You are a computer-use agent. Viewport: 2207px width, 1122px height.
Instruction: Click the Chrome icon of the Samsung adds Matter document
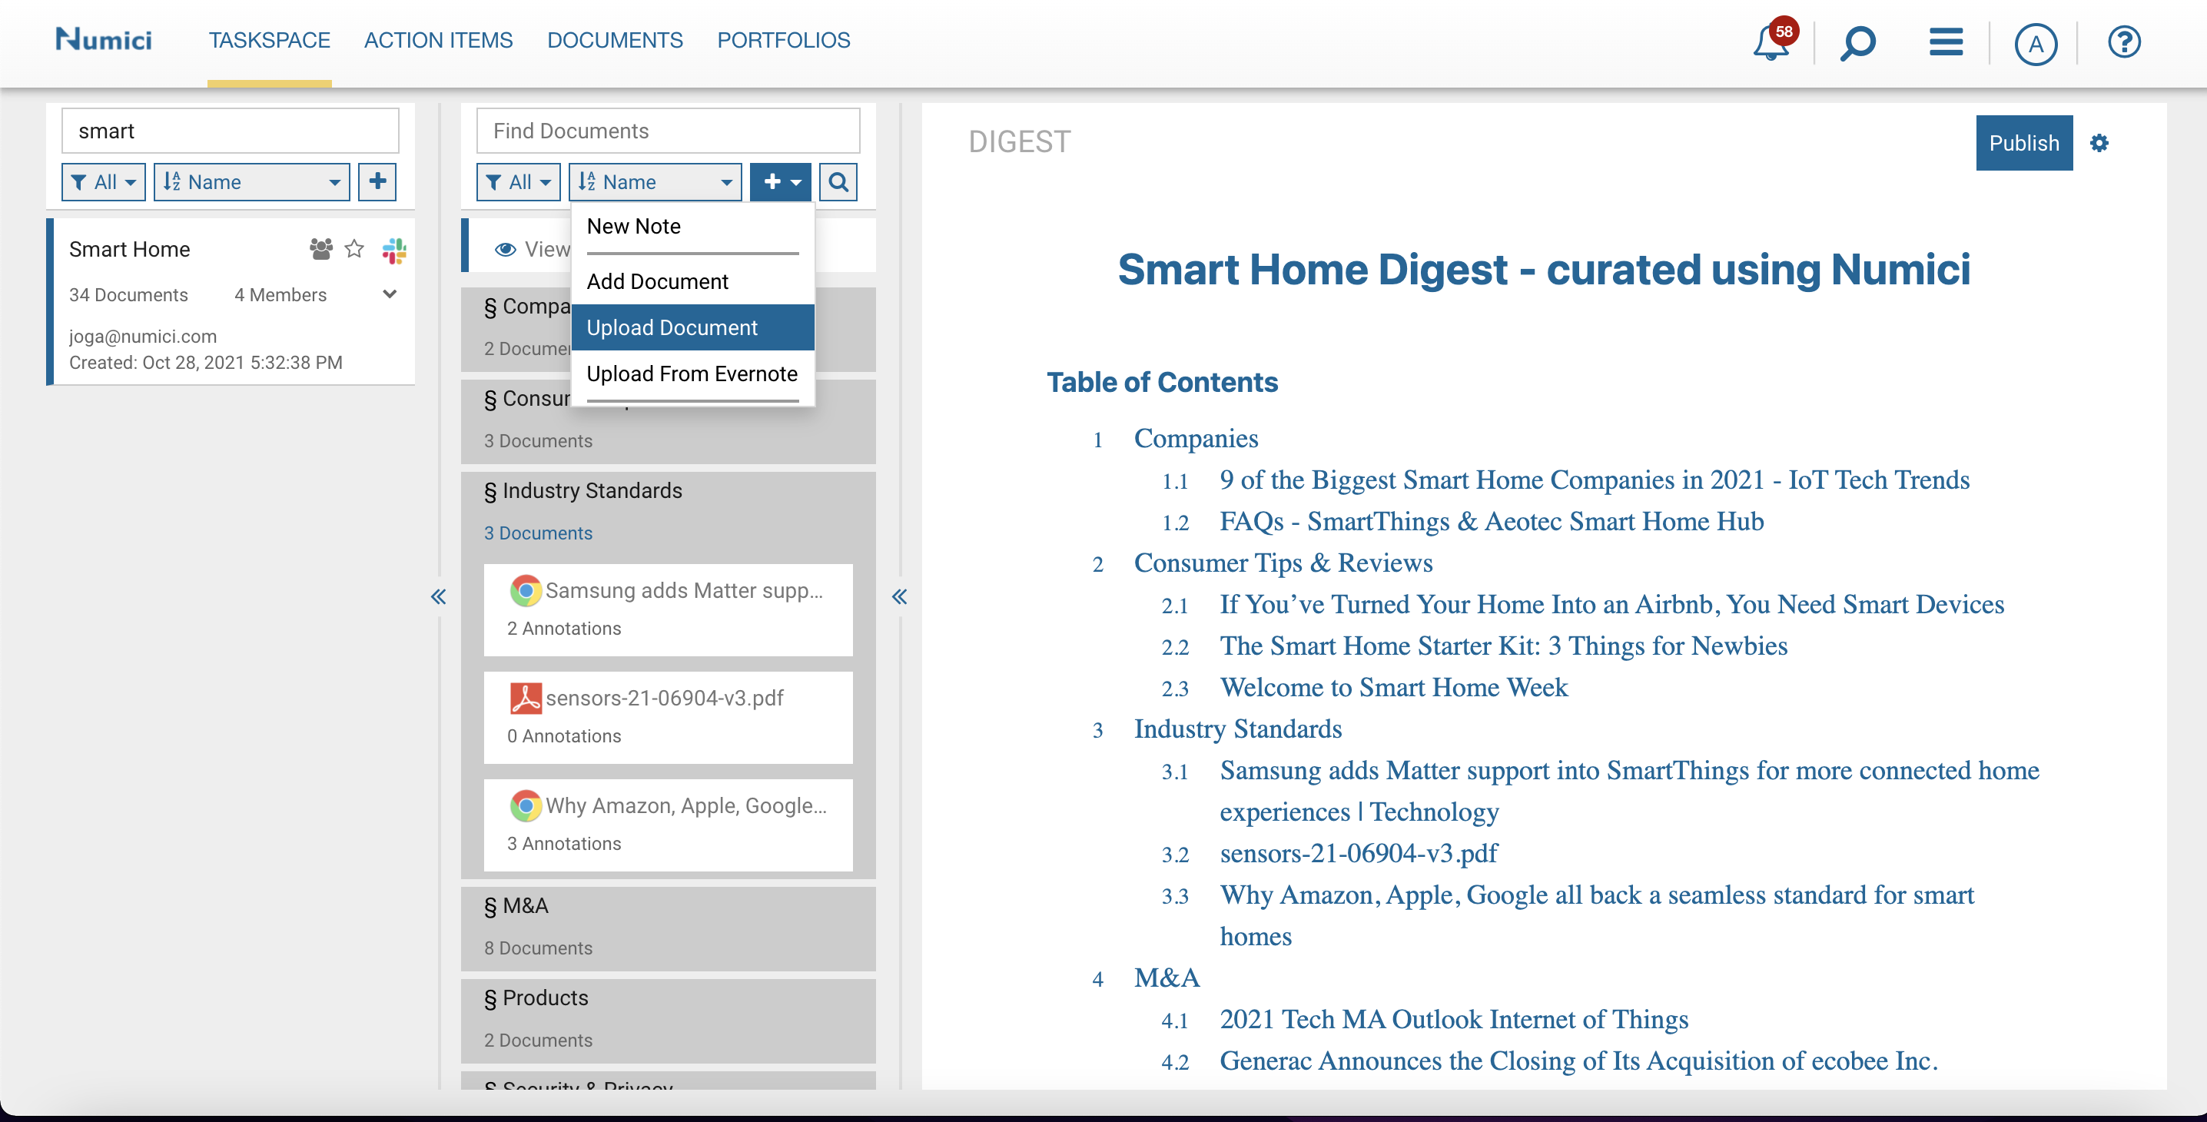525,590
